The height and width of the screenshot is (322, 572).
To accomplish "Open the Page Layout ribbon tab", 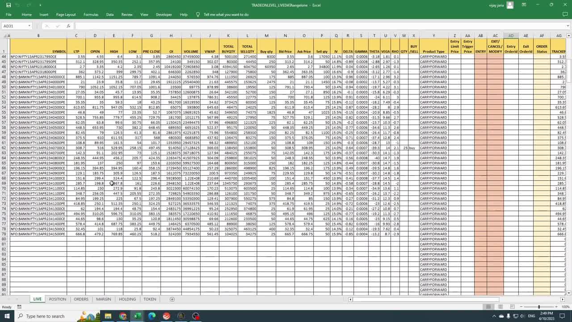I will (x=66, y=14).
